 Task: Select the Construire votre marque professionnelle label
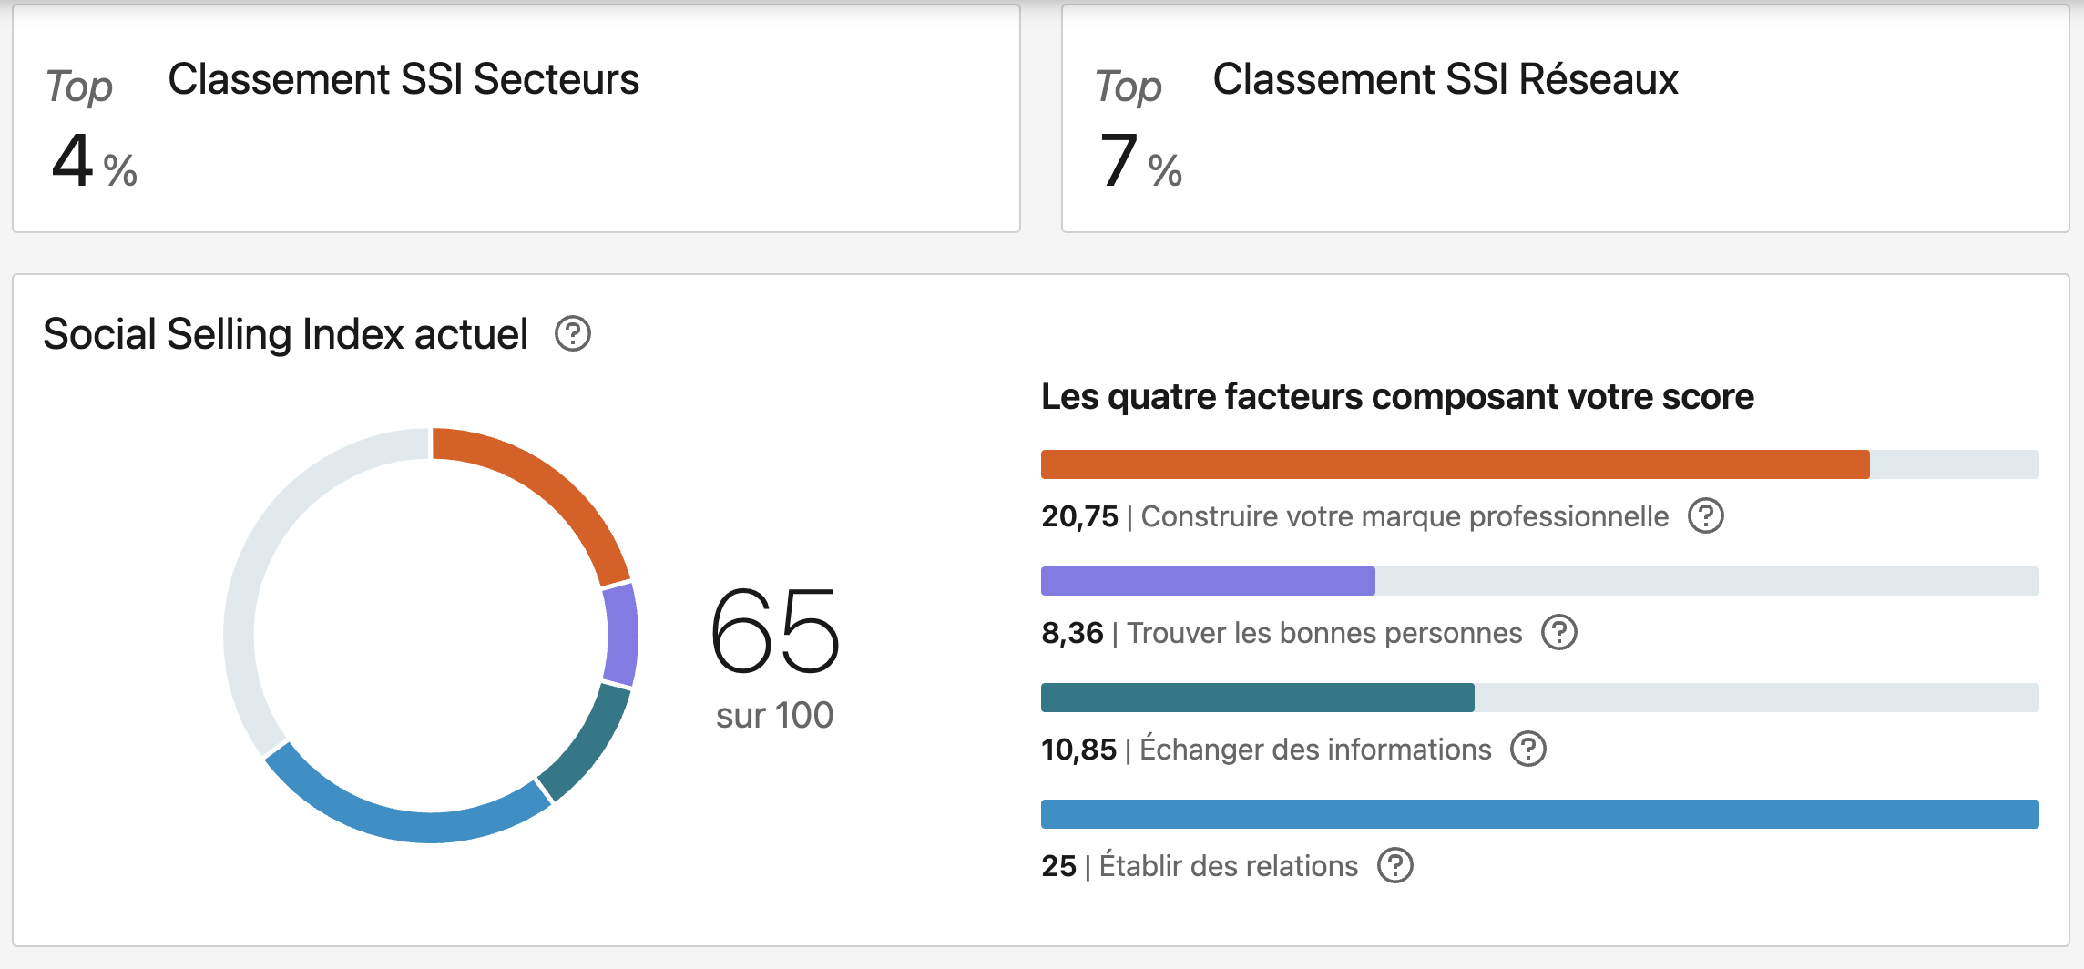1405,516
